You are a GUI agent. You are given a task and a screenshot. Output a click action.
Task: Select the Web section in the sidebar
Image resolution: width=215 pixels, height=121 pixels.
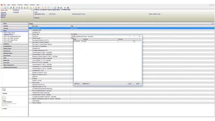click(14, 58)
